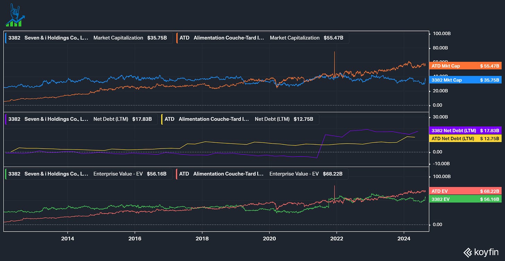The height and width of the screenshot is (261, 505).
Task: Click the ATD EV $68.22B axis tag
Action: pyautogui.click(x=465, y=191)
